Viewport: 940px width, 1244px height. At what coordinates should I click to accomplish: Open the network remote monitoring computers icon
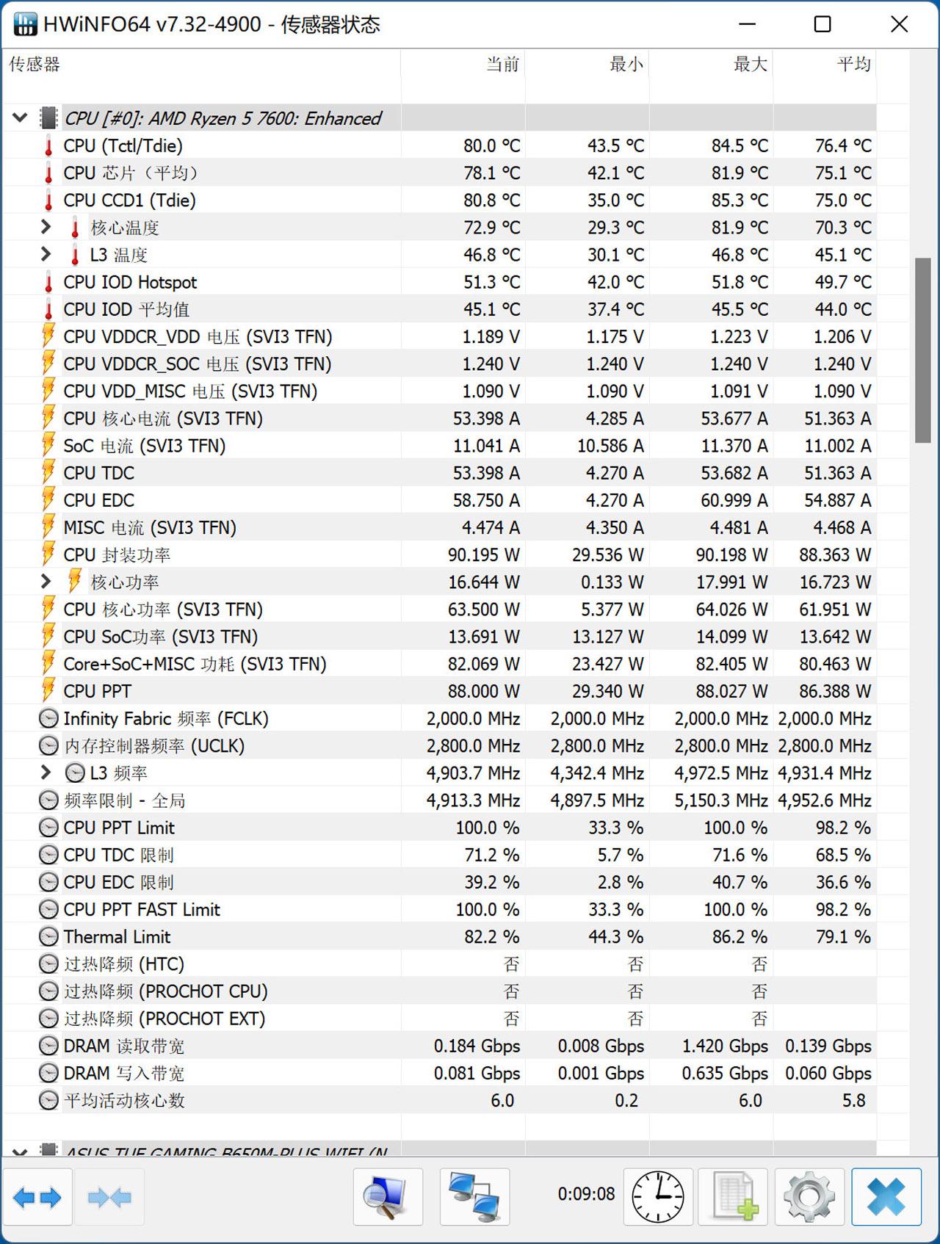click(x=474, y=1196)
